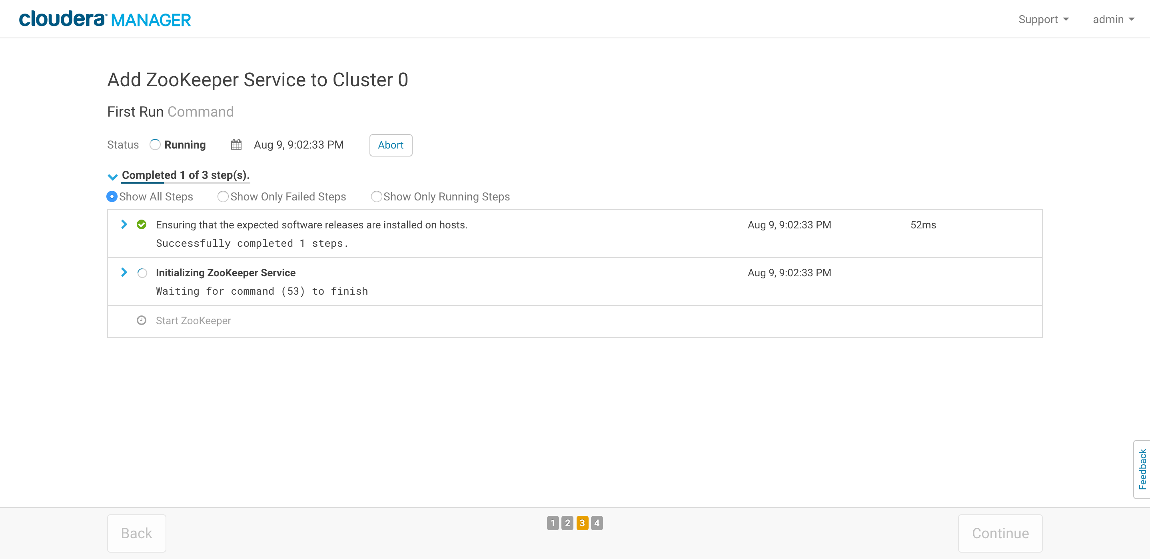The width and height of the screenshot is (1150, 559).
Task: Go to wizard step 1
Action: (553, 523)
